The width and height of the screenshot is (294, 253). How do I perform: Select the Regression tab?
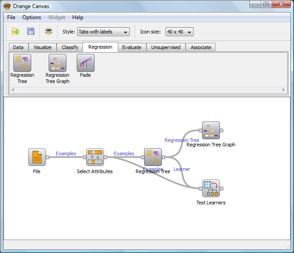(x=100, y=47)
